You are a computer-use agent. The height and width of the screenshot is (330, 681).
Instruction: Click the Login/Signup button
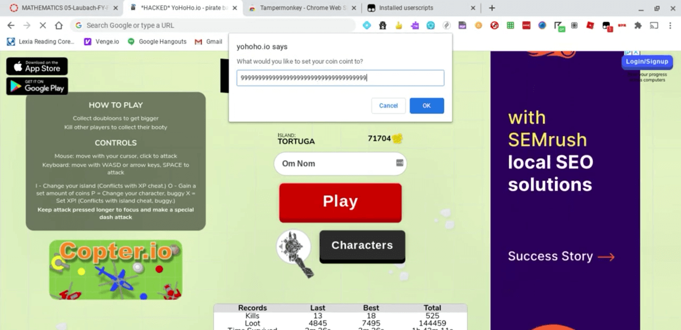[x=646, y=62]
